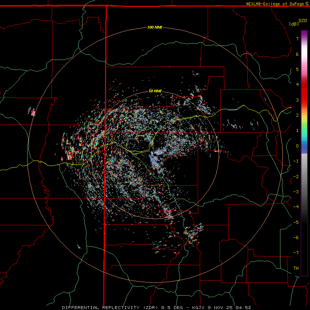Image resolution: width=310 pixels, height=310 pixels.
Task: Click the -4 dB scale tick label
Action: click(x=296, y=207)
